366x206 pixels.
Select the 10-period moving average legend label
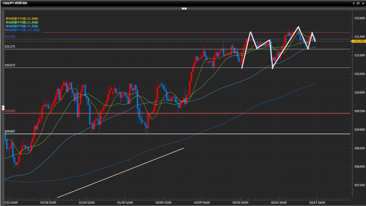22,18
